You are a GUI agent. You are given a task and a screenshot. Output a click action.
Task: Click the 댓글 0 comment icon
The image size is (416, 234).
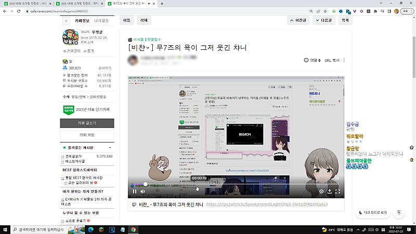[x=312, y=60]
